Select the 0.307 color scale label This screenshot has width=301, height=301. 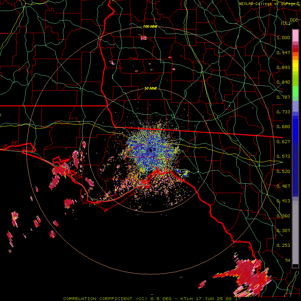click(283, 231)
